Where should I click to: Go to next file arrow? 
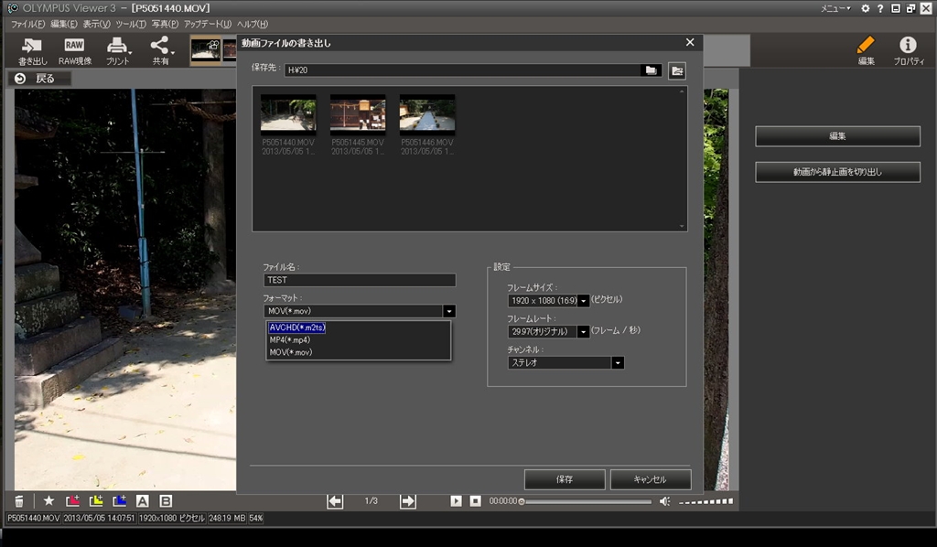(x=408, y=500)
